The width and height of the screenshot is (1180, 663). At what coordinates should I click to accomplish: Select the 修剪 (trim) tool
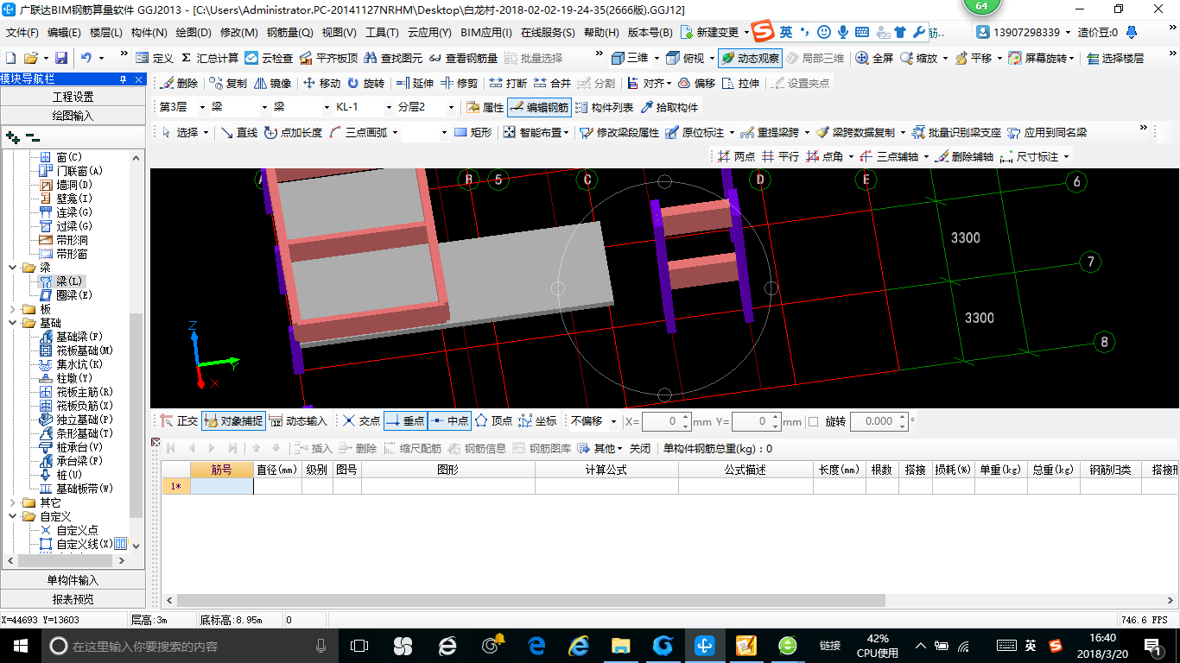pyautogui.click(x=459, y=84)
